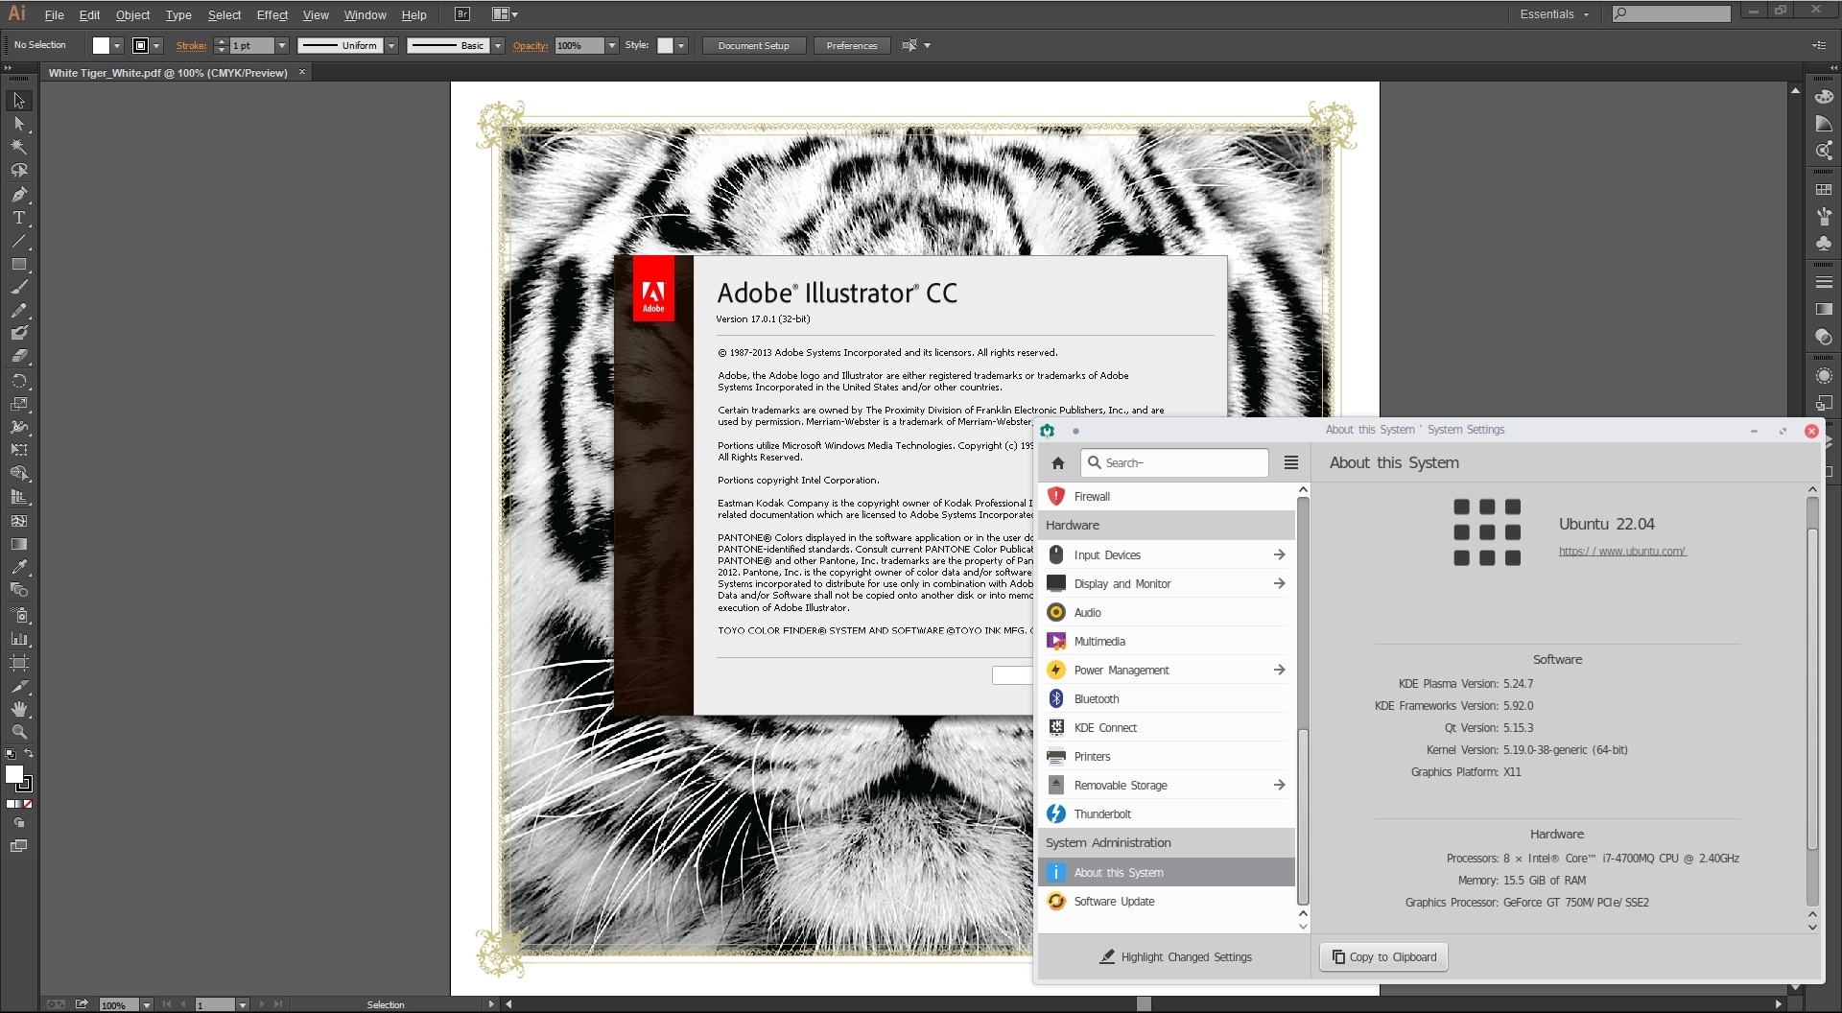The image size is (1842, 1013).
Task: Select the Eyedropper tool
Action: pos(19,567)
